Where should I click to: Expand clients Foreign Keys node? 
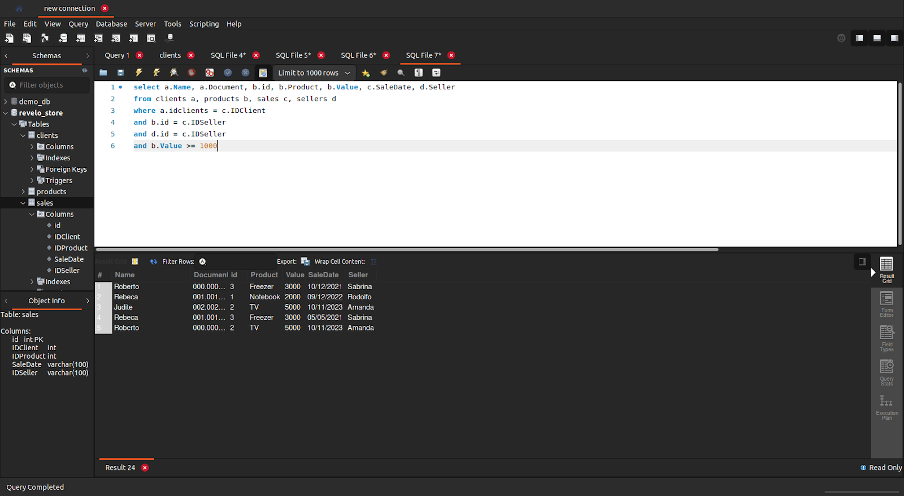tap(32, 169)
